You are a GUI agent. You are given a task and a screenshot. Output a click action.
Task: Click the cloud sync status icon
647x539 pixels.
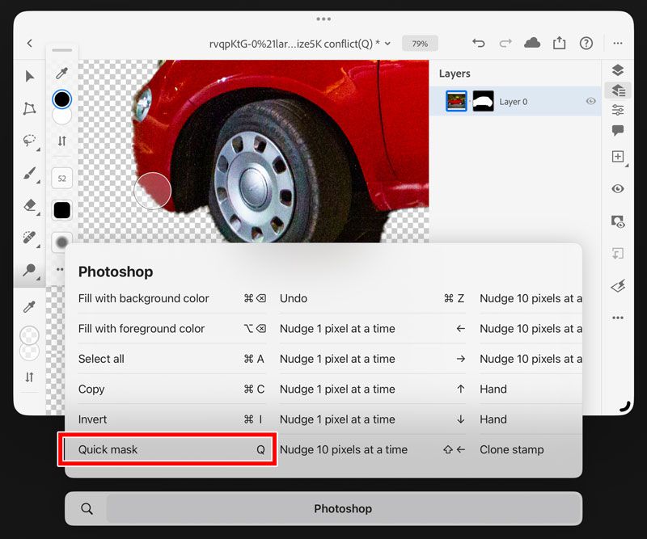pyautogui.click(x=532, y=43)
